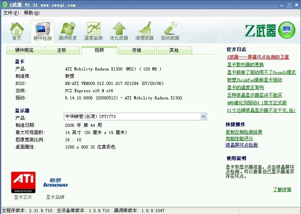Click 电脑性能评分 shortcut link
The image size is (301, 214).
[239, 139]
